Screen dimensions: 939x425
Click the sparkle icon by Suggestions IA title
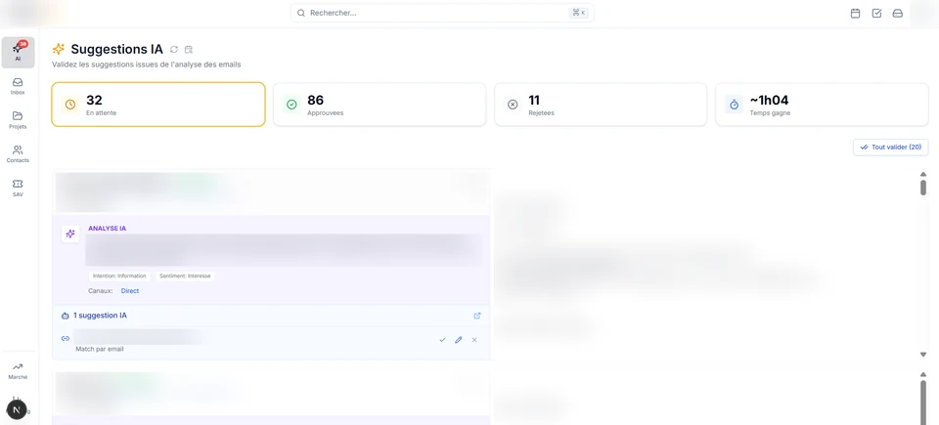pos(58,49)
